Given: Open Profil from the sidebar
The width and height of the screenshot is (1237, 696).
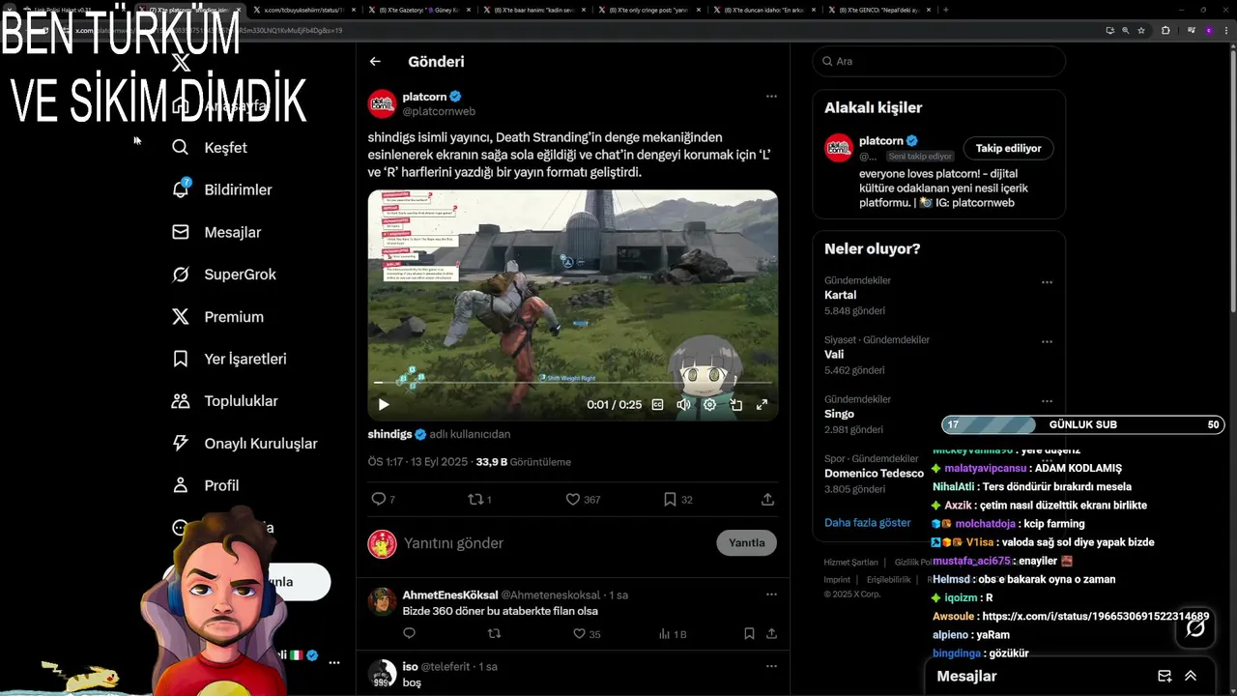Looking at the screenshot, I should pos(205,485).
